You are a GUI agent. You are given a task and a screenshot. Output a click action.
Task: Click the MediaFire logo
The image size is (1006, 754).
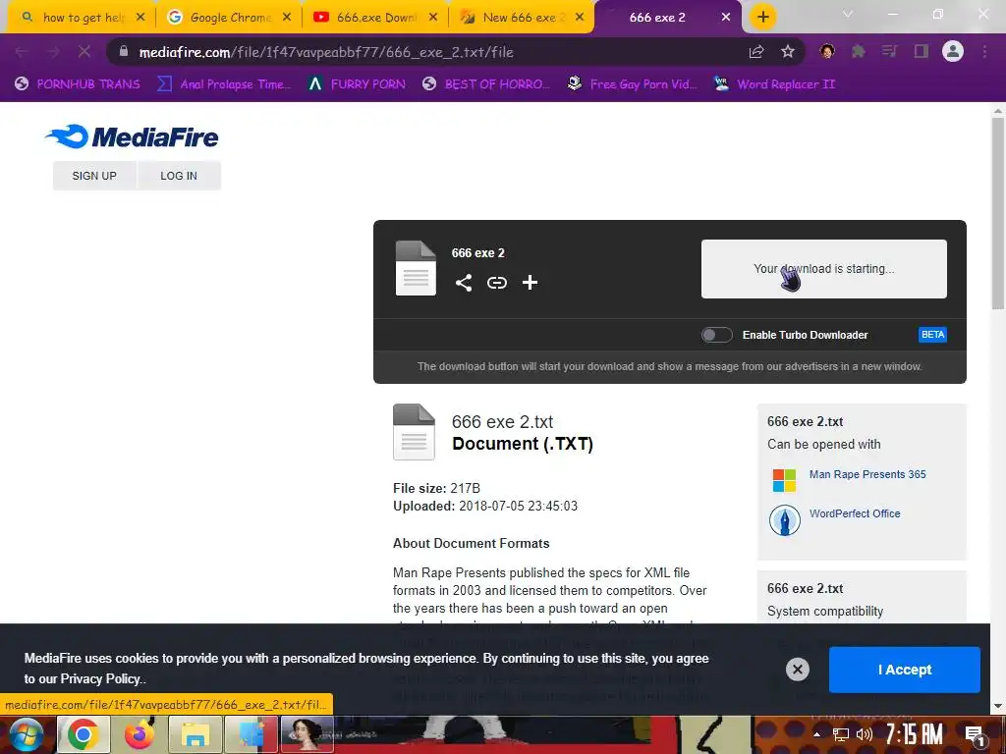[x=132, y=136]
